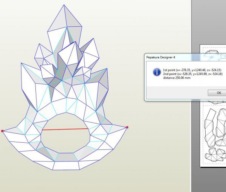Click the empty 3D view background in the top-left corner
Screen dimensions: 226x192
coord(15,15)
